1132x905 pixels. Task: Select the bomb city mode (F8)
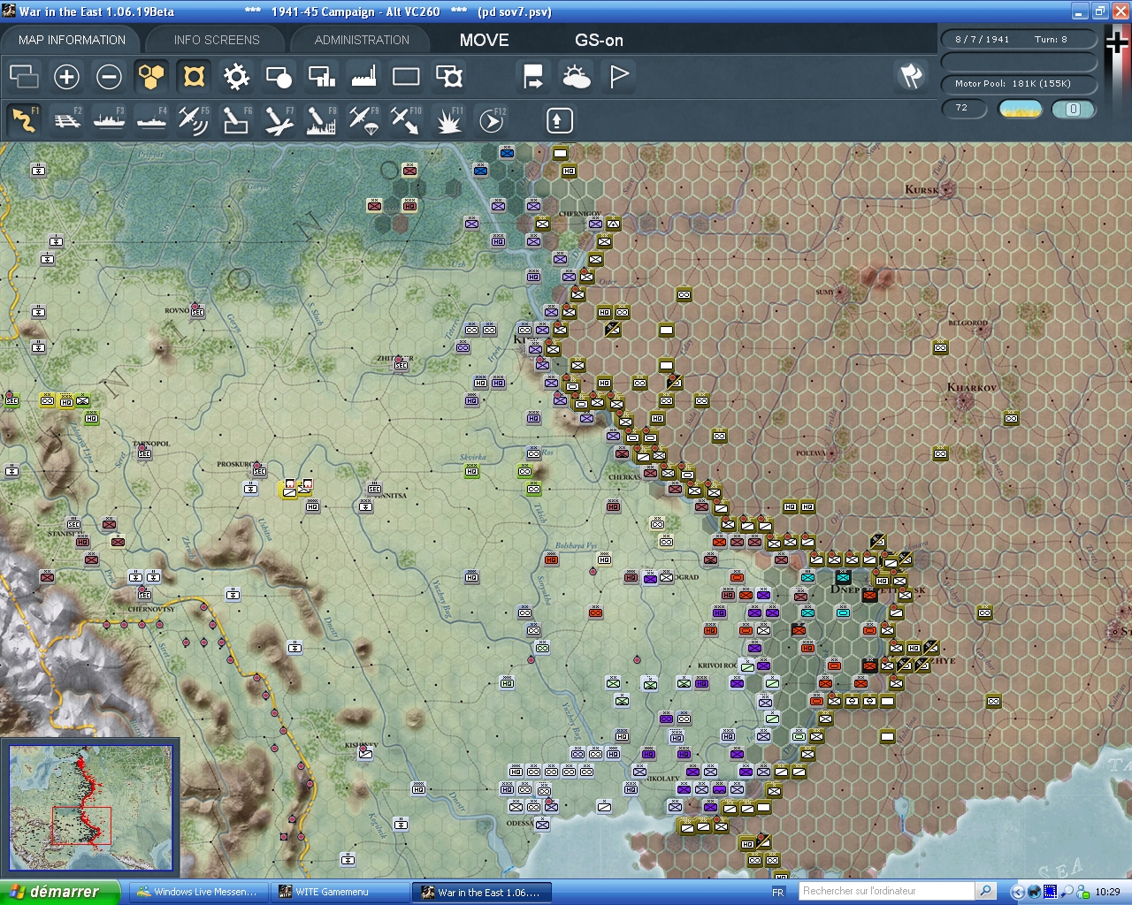tap(320, 120)
